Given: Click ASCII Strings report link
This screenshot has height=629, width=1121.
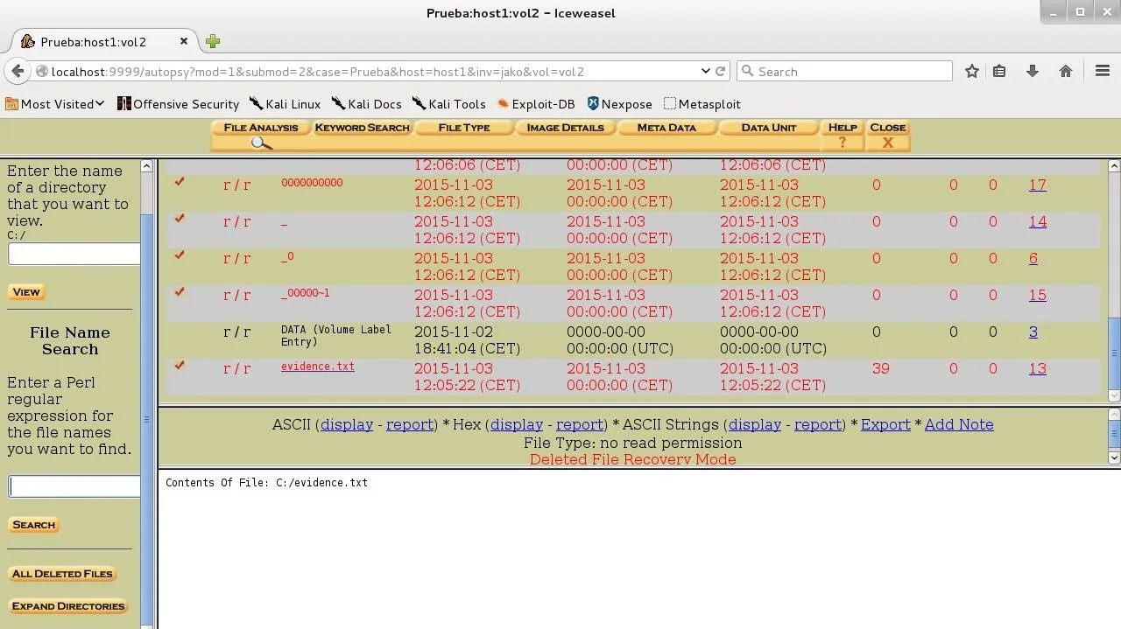Looking at the screenshot, I should coord(818,424).
